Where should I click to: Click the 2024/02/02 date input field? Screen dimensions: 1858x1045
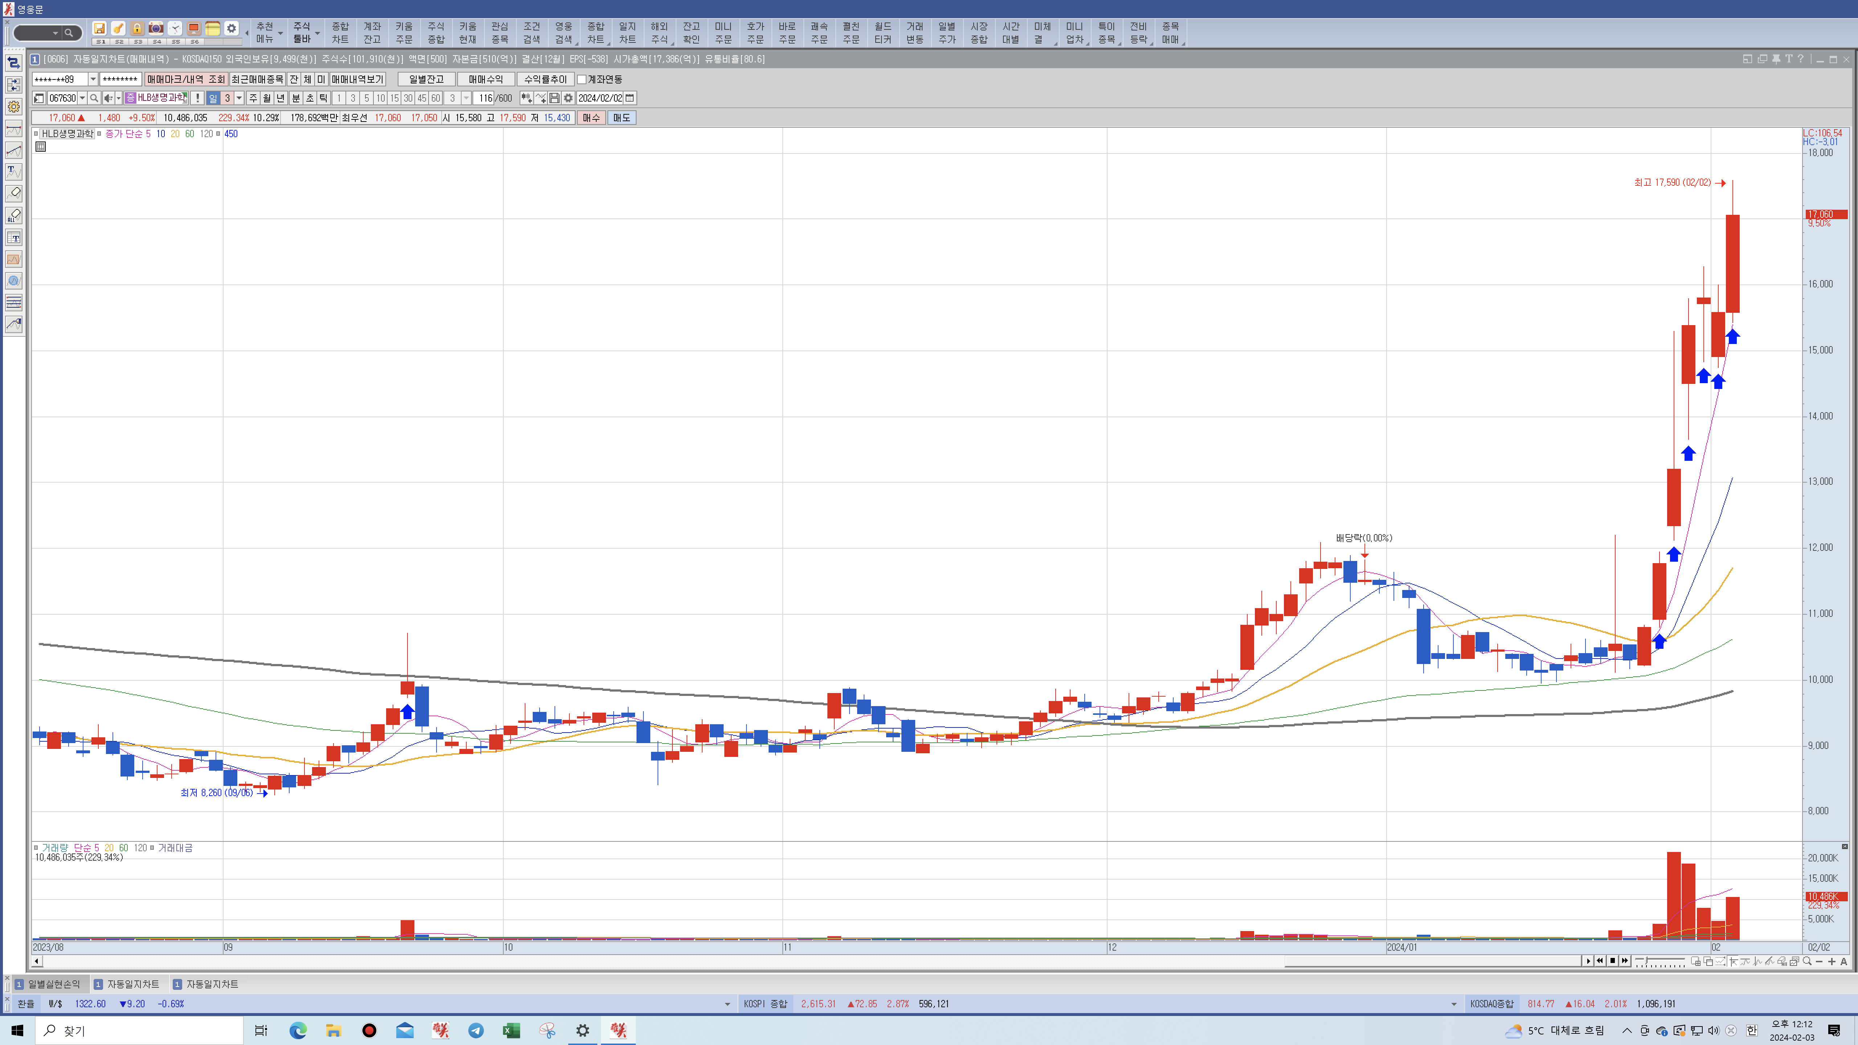(x=600, y=98)
